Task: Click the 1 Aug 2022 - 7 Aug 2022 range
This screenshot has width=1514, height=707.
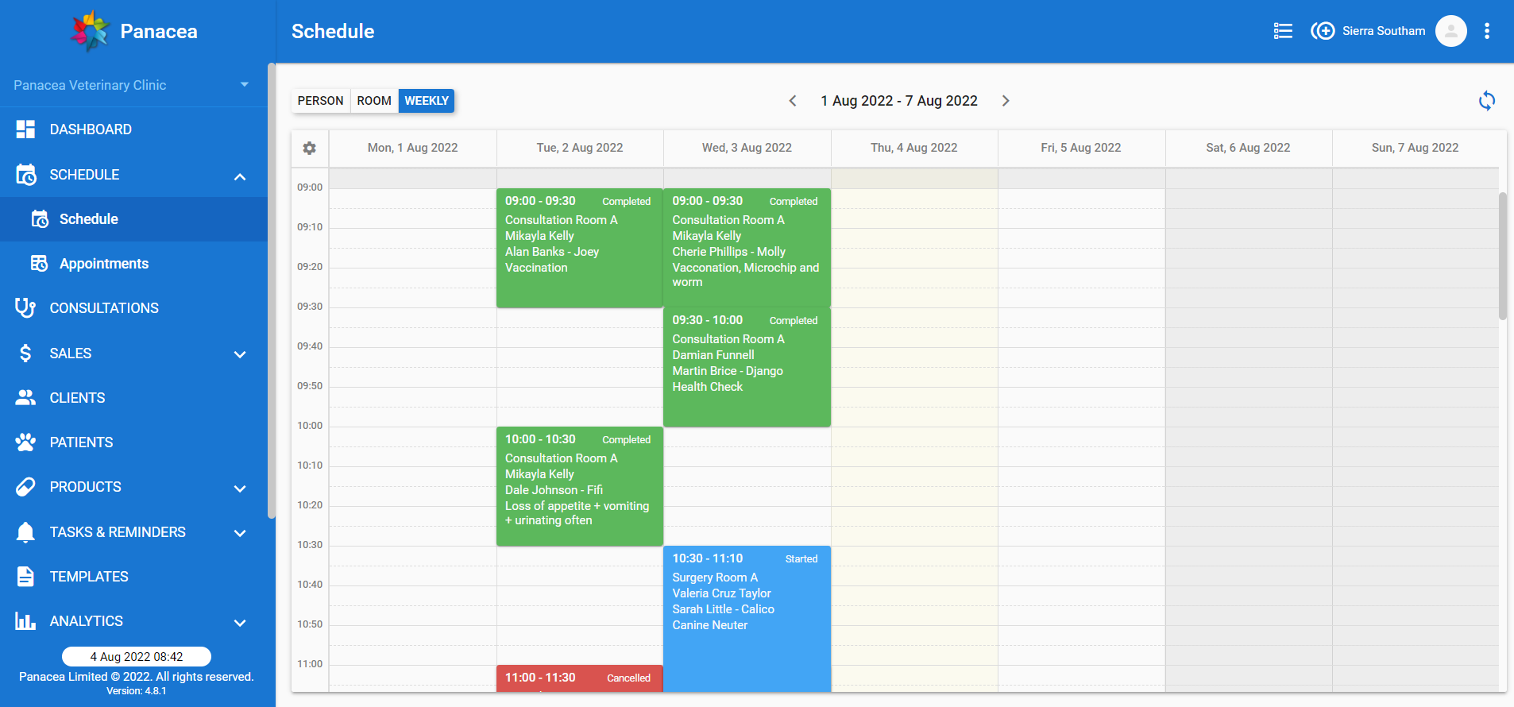Action: [899, 101]
